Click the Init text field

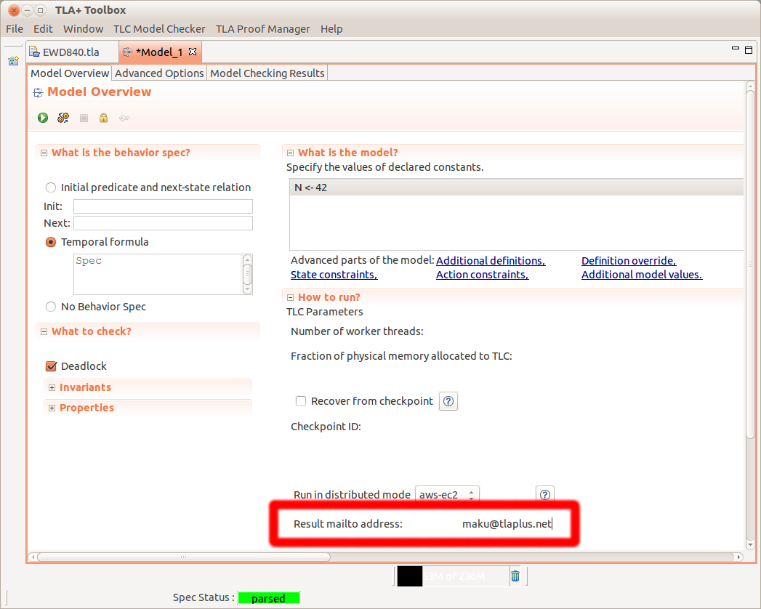click(163, 206)
